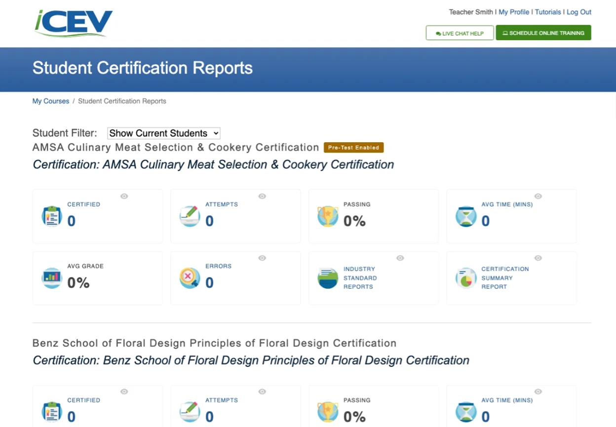Go to My Courses breadcrumb link

(51, 101)
